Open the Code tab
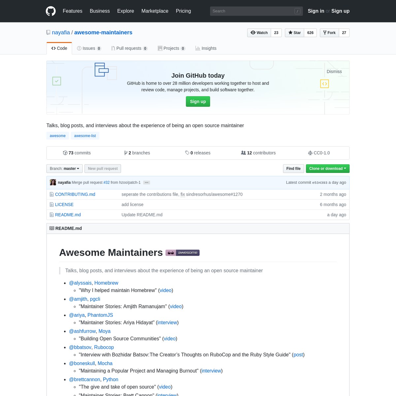Image resolution: width=396 pixels, height=396 pixels. point(59,48)
